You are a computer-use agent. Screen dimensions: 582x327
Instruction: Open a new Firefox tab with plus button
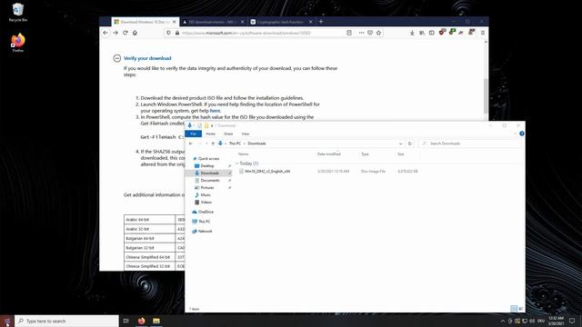(321, 22)
